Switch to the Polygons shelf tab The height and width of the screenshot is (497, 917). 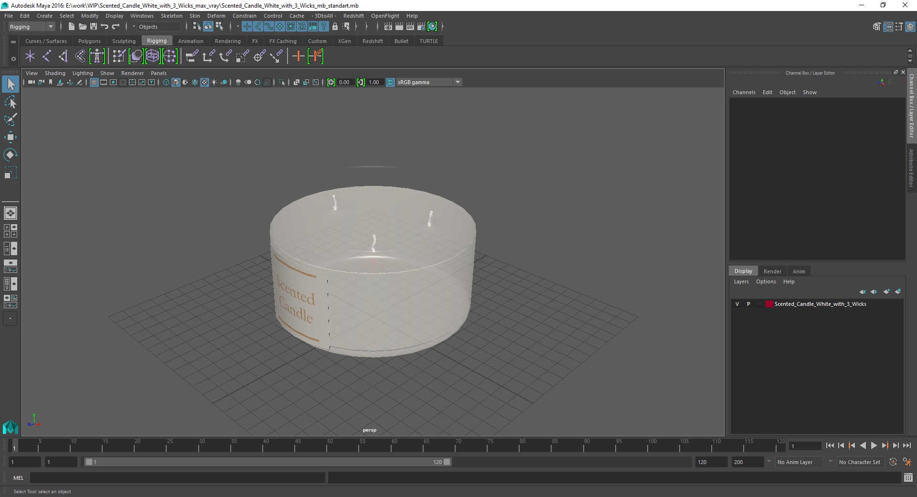point(89,41)
